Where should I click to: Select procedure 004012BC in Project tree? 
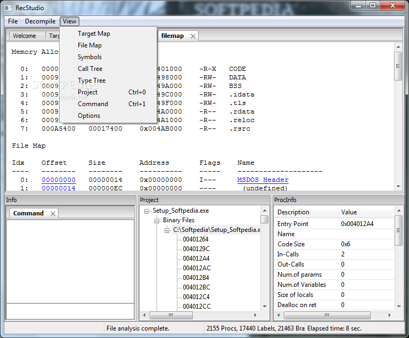tap(197, 287)
